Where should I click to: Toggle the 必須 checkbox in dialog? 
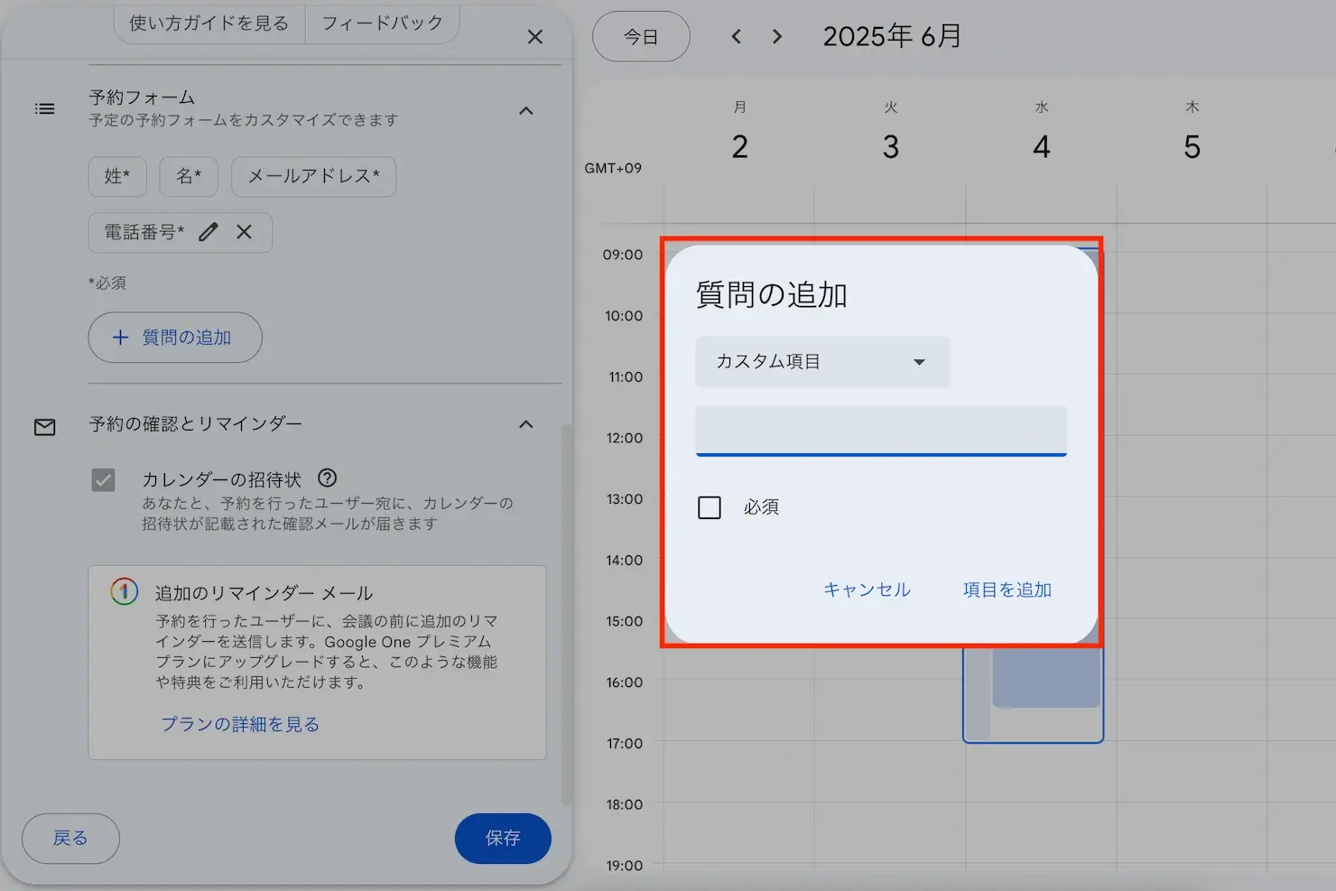(710, 507)
